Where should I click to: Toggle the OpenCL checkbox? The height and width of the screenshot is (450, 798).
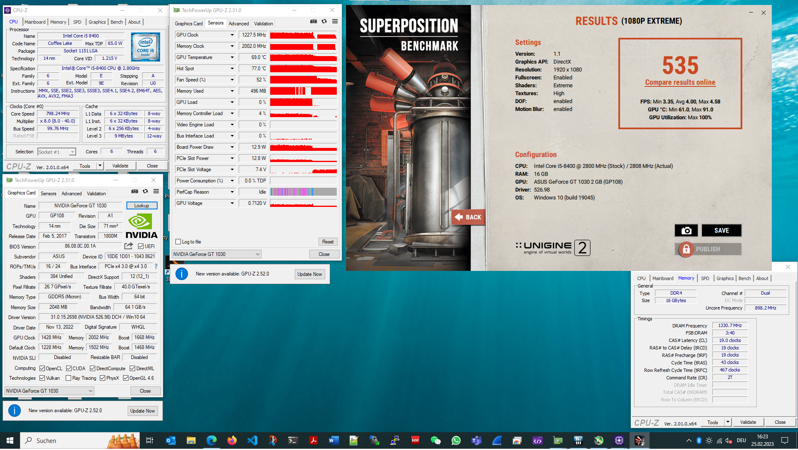click(x=42, y=369)
